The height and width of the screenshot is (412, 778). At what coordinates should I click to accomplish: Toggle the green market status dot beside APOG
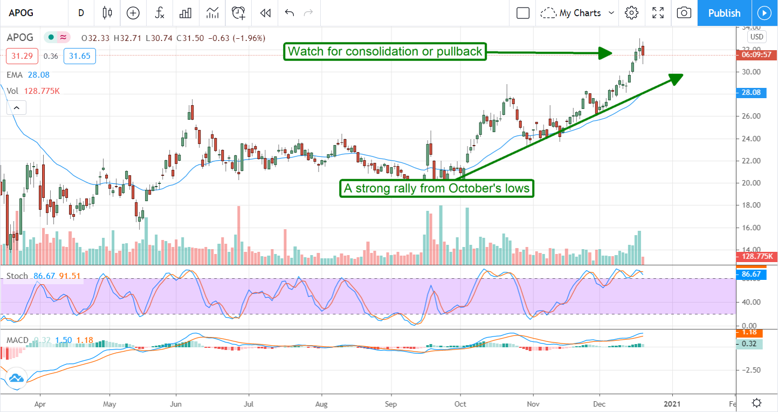tap(50, 37)
